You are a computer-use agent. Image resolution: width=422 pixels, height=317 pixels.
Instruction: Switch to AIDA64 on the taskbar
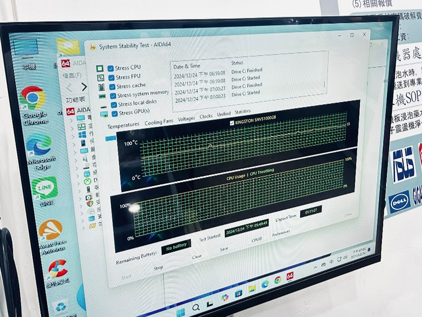pos(290,276)
